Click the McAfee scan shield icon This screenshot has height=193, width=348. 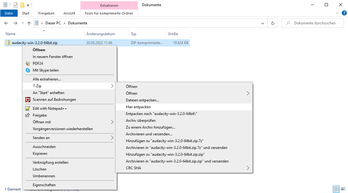tap(28, 100)
